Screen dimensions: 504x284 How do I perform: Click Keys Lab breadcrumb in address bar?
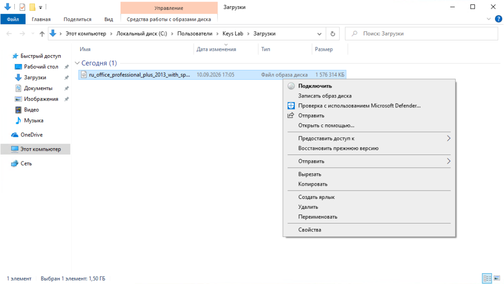tap(233, 33)
